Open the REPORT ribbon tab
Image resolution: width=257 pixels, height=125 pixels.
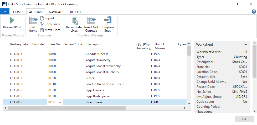pyautogui.click(x=75, y=12)
